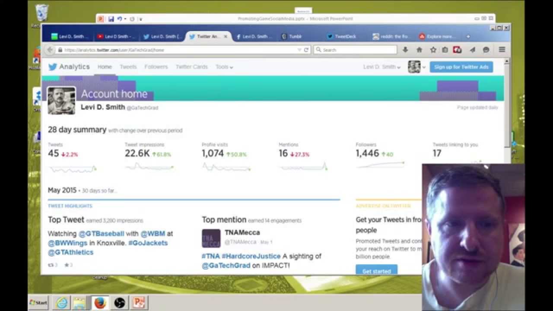Open the #GoJackets hashtag link
The width and height of the screenshot is (553, 311).
coord(148,243)
